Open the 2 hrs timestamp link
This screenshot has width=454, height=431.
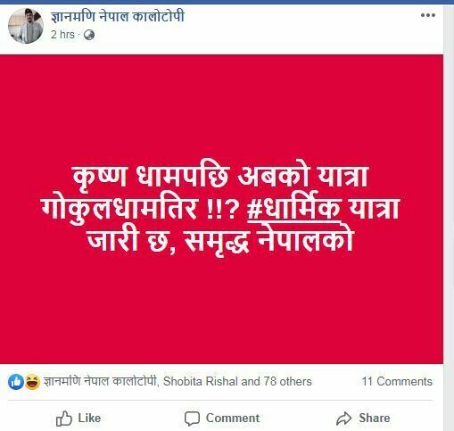point(62,35)
